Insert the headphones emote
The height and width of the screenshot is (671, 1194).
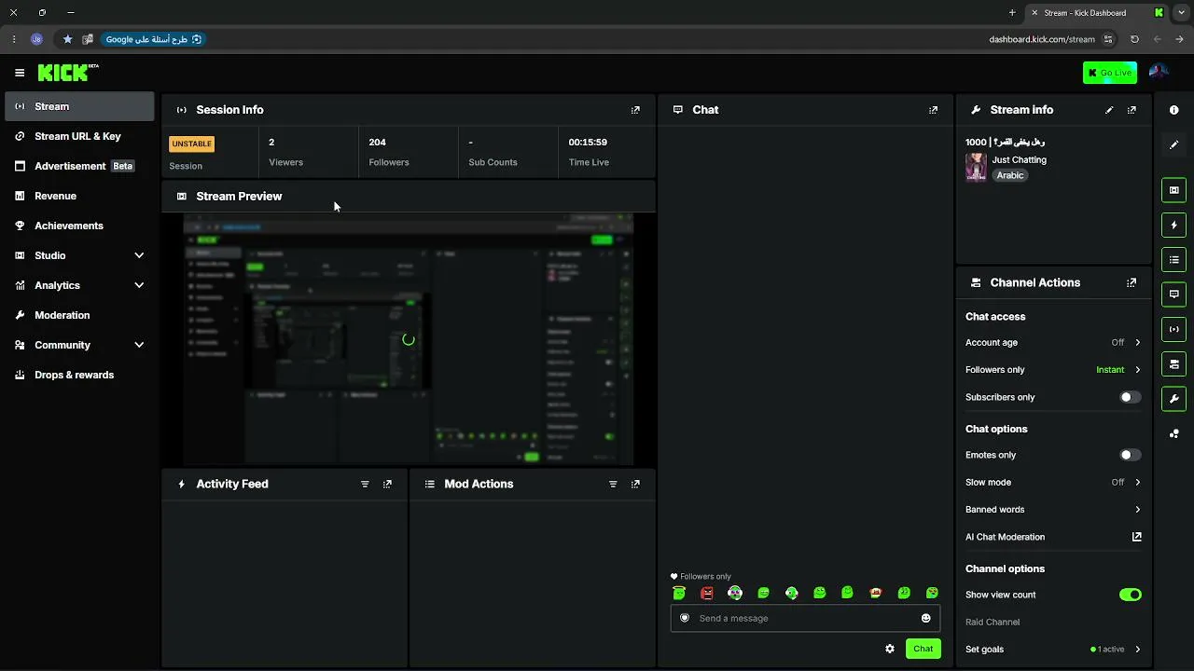click(735, 593)
